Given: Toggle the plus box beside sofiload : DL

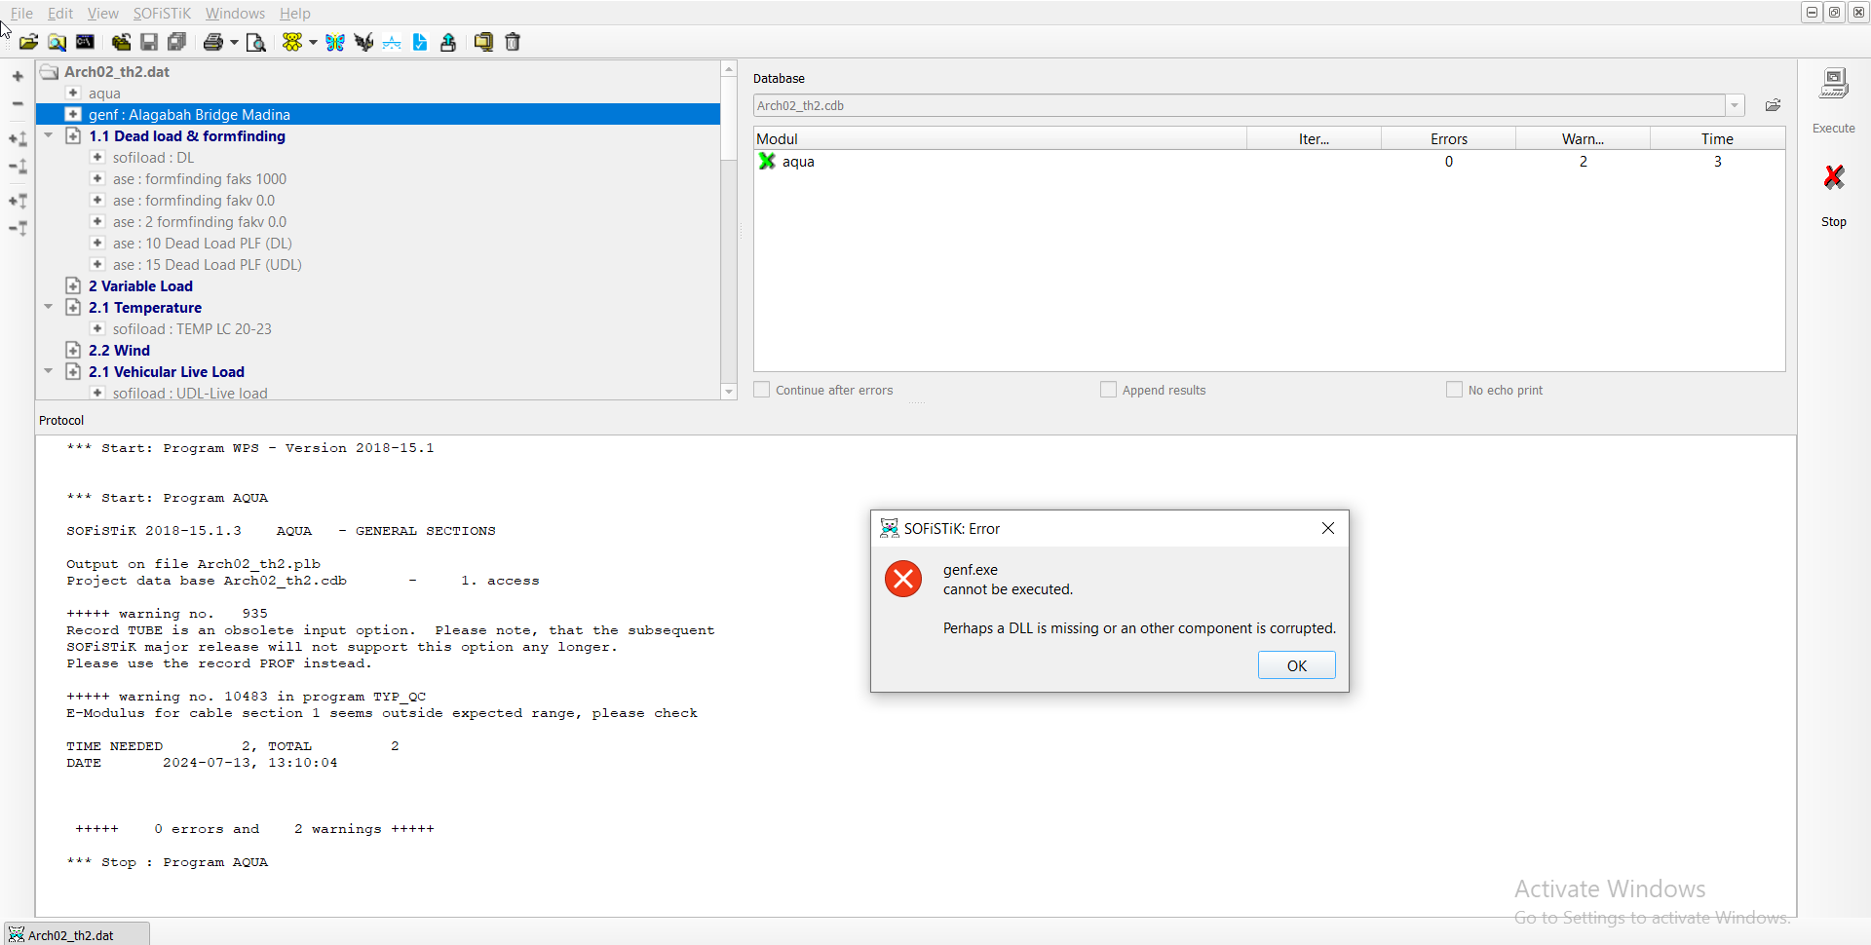Looking at the screenshot, I should pos(97,157).
